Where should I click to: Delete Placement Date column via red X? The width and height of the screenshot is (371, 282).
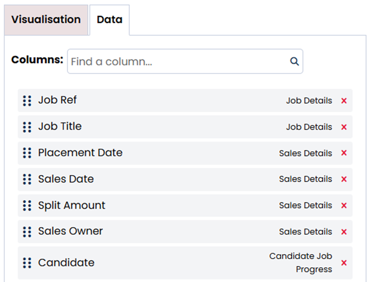(x=344, y=153)
